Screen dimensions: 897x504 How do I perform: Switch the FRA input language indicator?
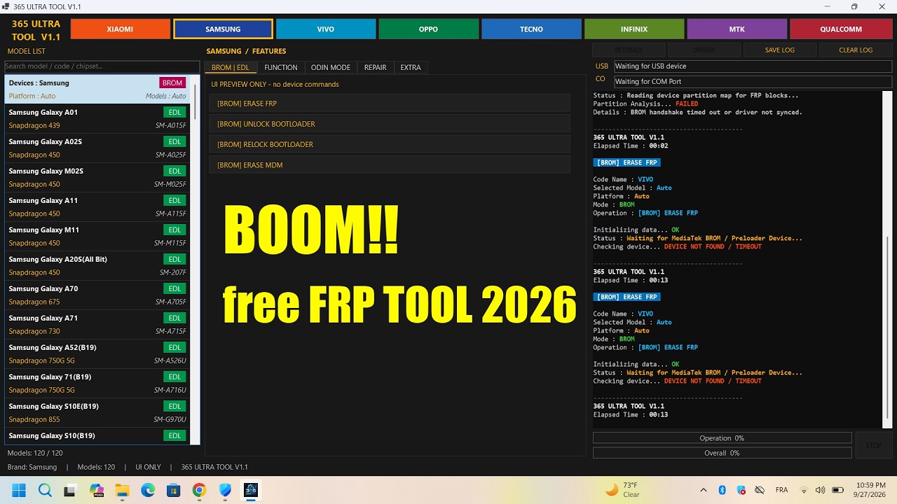[781, 490]
